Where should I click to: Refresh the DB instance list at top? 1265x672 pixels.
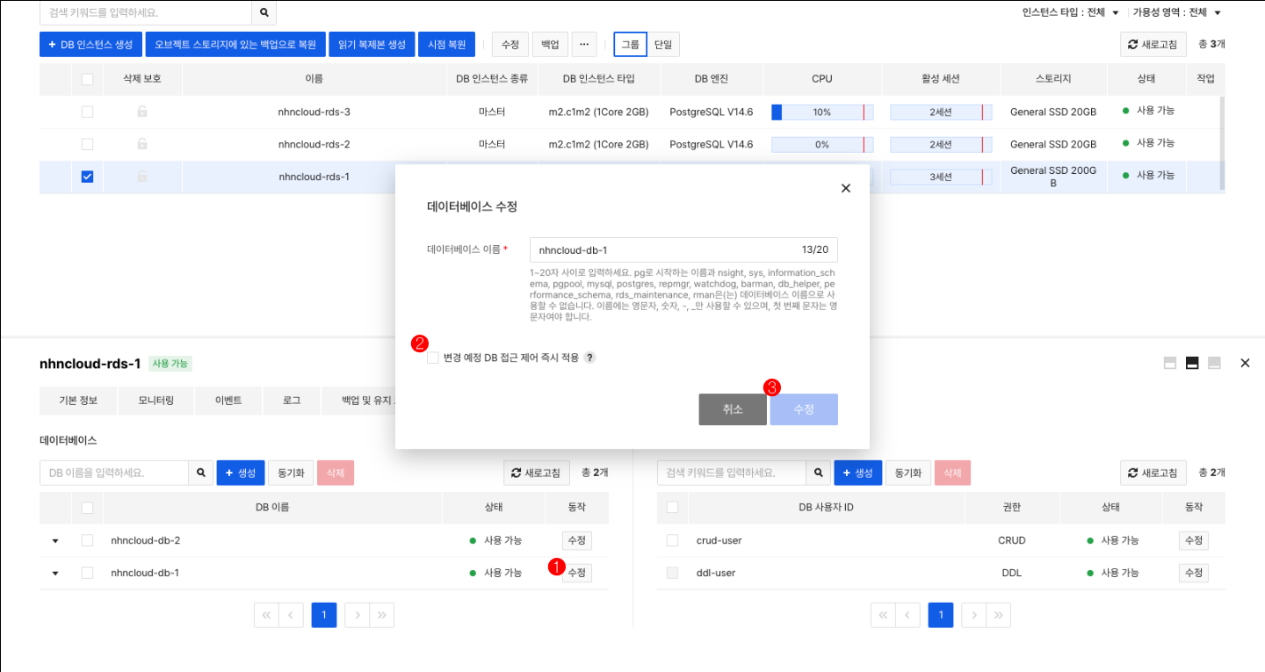(1153, 44)
